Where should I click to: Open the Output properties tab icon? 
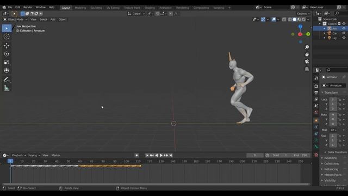[x=316, y=93]
